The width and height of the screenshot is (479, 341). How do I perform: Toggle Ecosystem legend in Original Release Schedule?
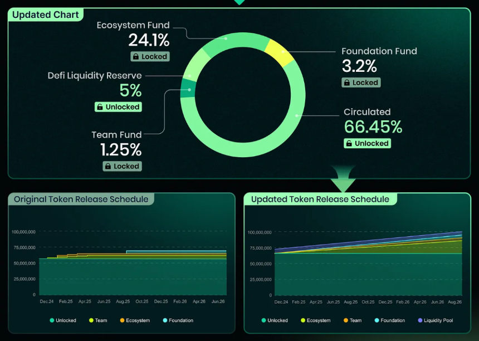pos(135,320)
